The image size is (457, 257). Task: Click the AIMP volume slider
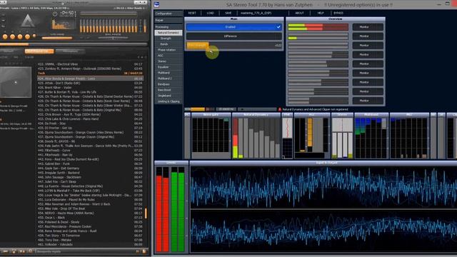click(57, 38)
